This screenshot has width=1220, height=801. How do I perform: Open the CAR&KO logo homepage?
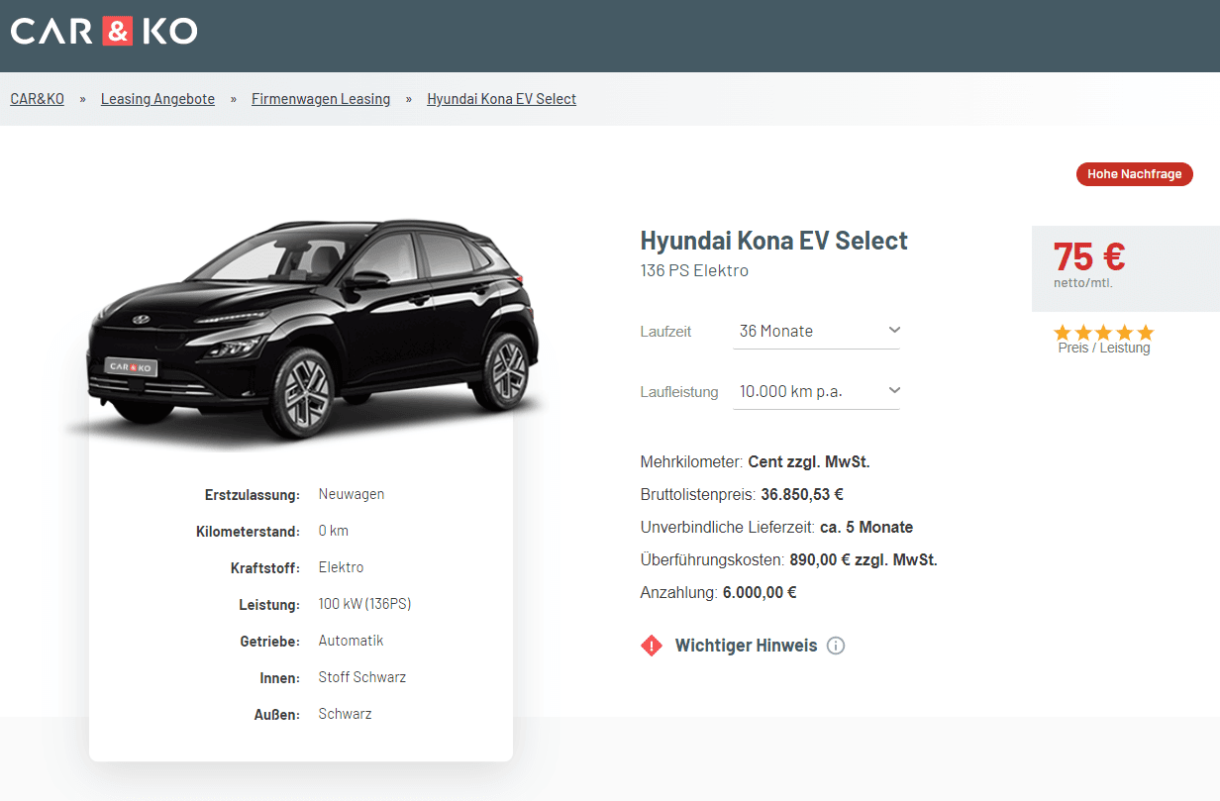pos(104,32)
